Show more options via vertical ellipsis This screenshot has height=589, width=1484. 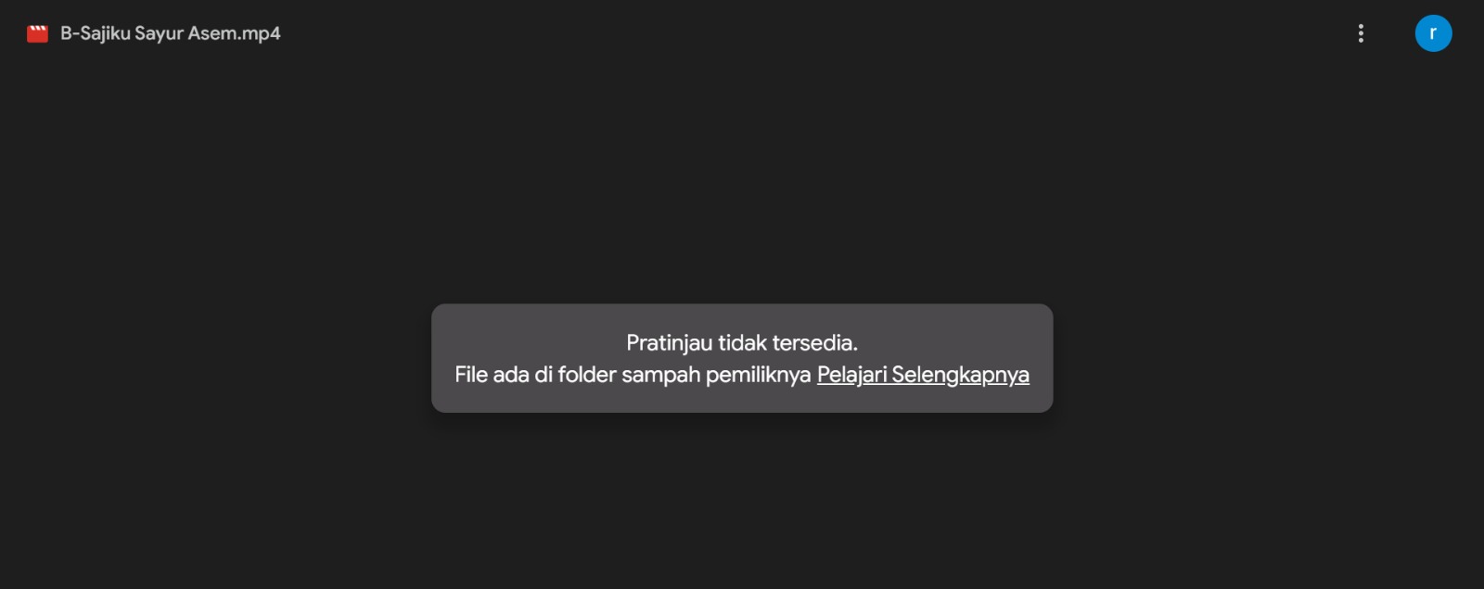point(1361,33)
